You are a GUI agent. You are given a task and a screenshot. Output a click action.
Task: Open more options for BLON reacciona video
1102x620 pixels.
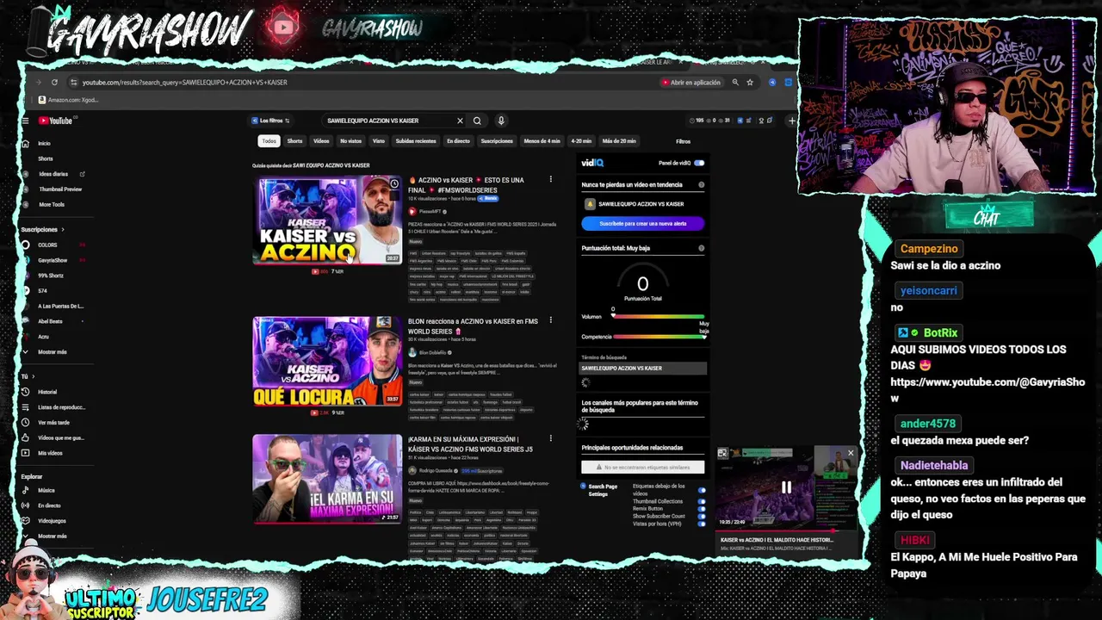click(551, 320)
